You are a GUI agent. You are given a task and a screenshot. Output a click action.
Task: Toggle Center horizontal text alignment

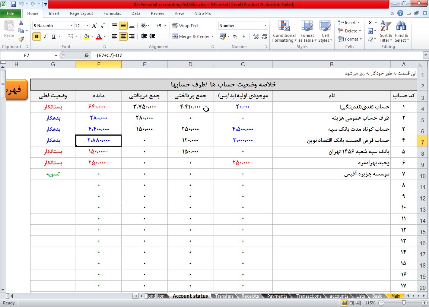coord(123,37)
